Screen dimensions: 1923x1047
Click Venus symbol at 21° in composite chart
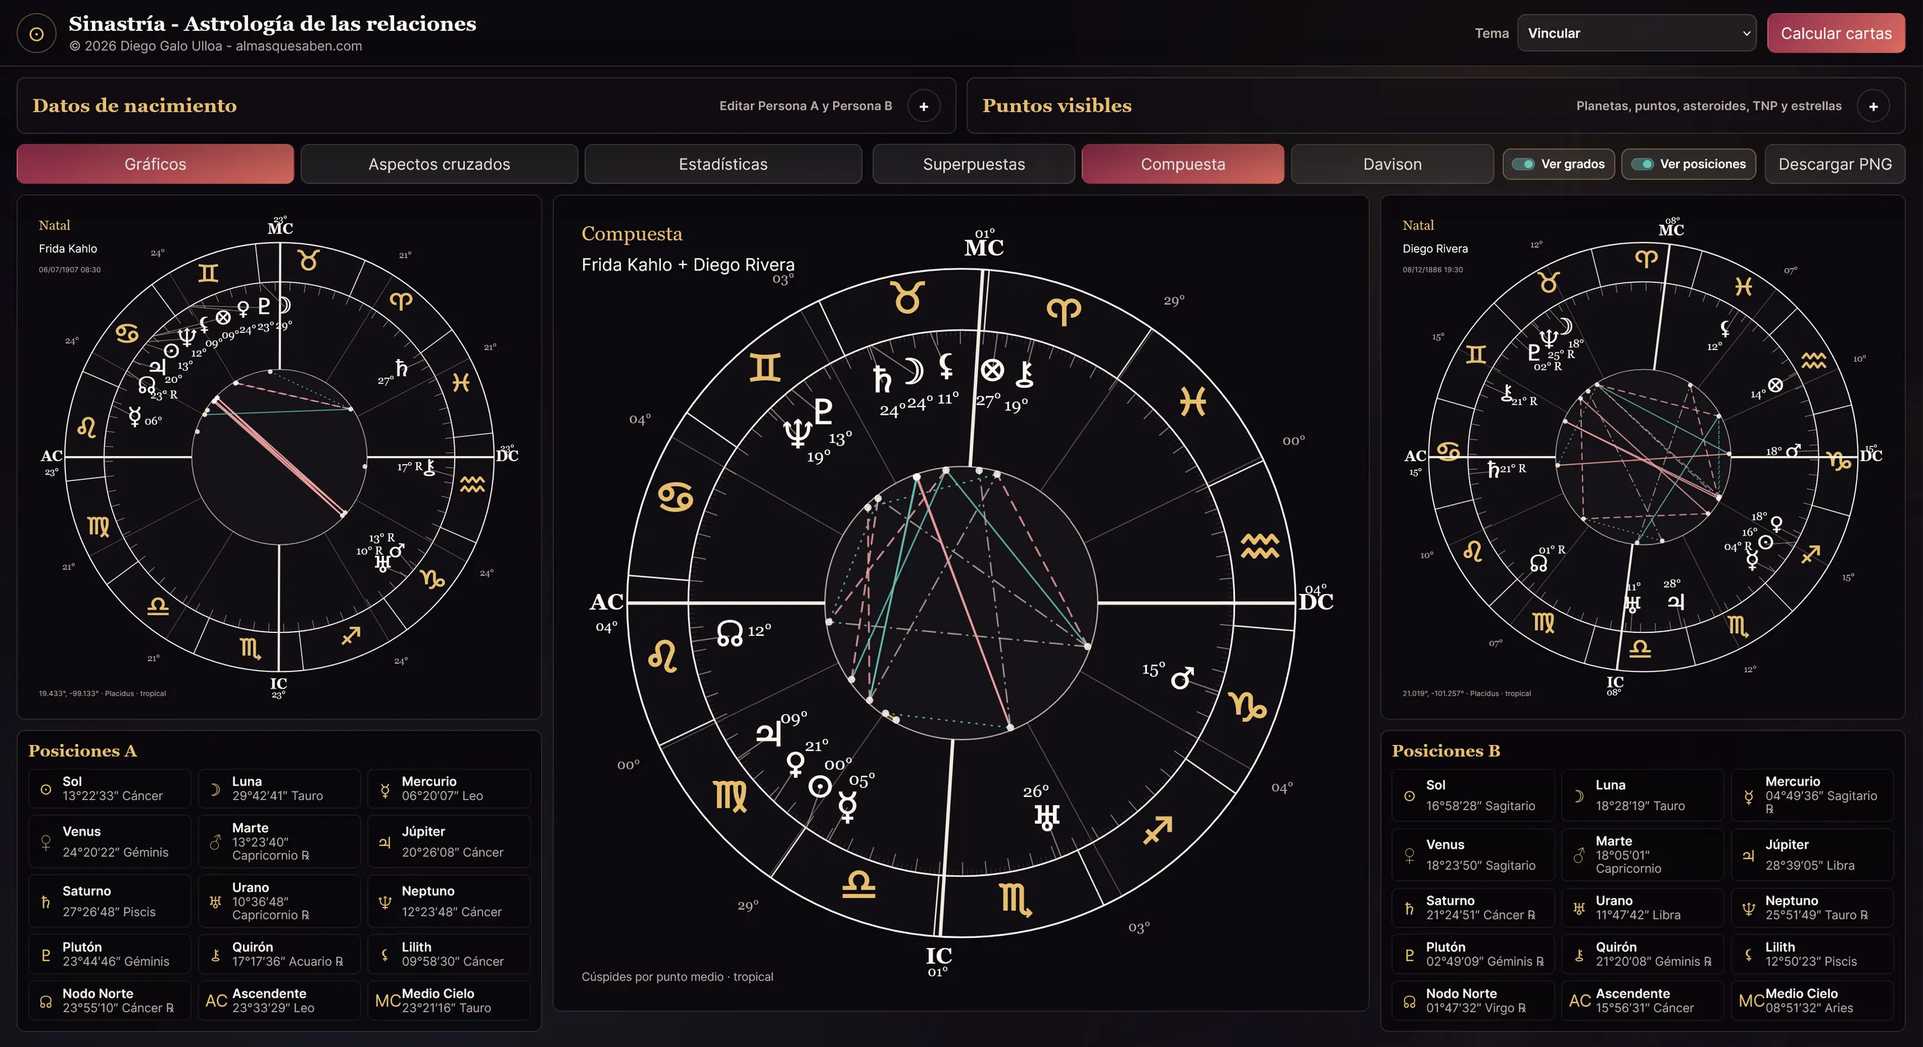pos(796,764)
